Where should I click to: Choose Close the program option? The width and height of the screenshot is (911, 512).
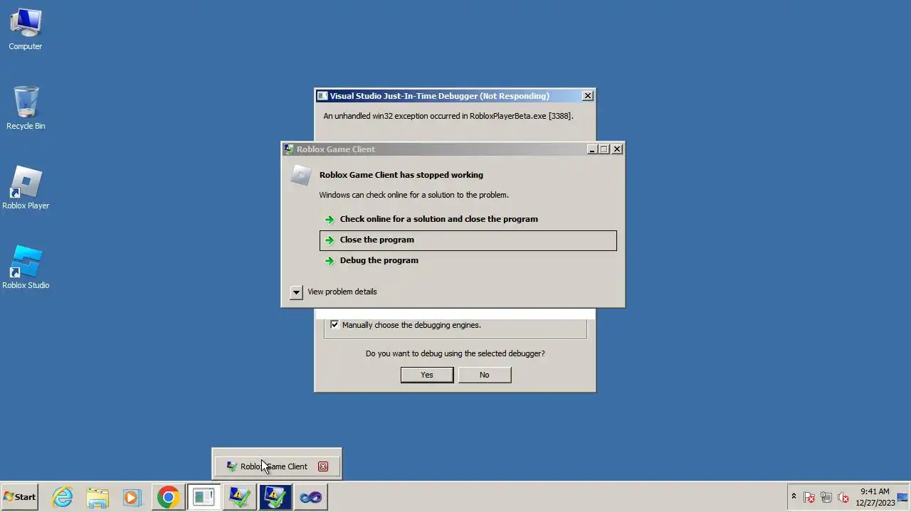point(468,240)
